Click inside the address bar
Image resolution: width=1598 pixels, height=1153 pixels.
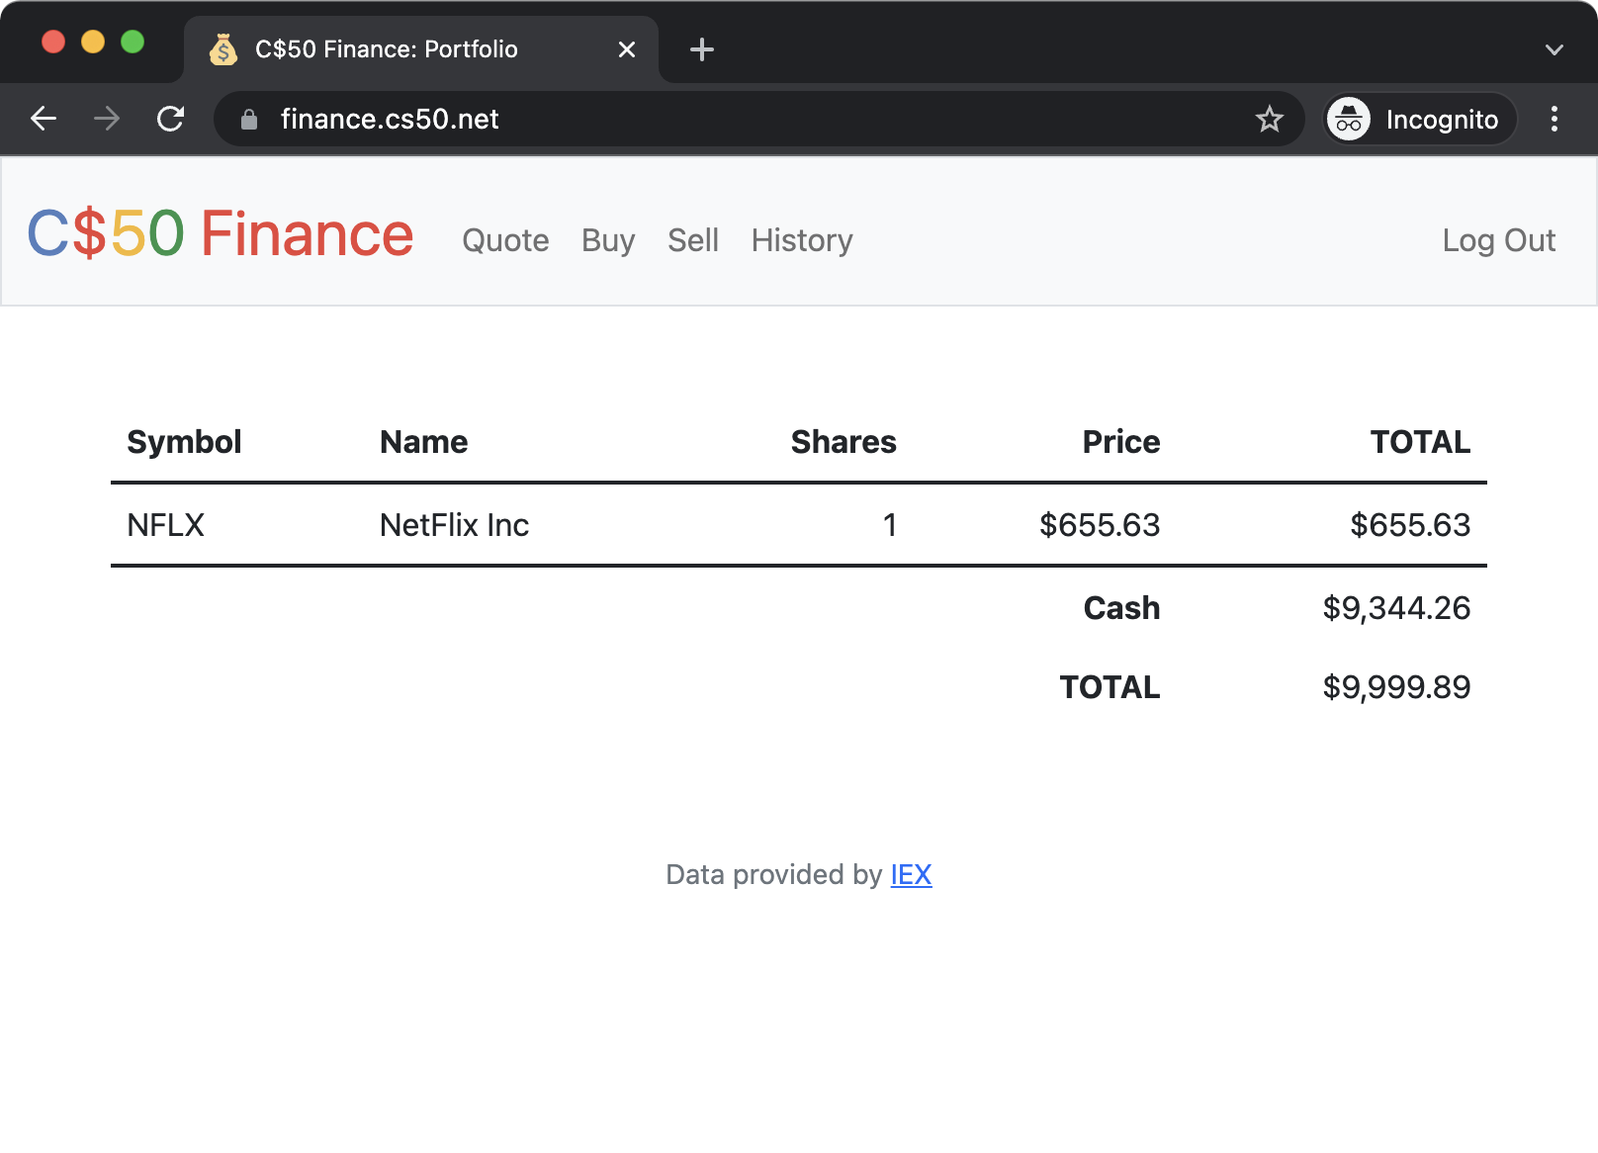[692, 119]
